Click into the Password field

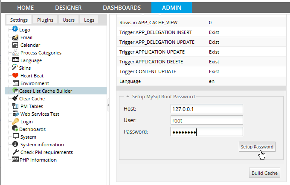(206, 132)
